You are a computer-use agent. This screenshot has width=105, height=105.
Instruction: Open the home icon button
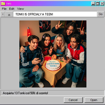coord(9,14)
